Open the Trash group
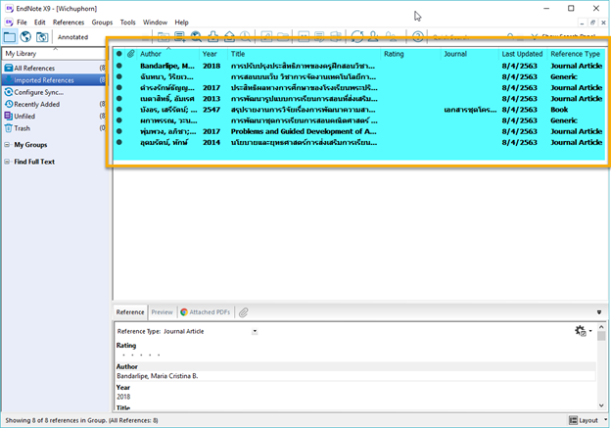This screenshot has width=611, height=428. [x=22, y=128]
